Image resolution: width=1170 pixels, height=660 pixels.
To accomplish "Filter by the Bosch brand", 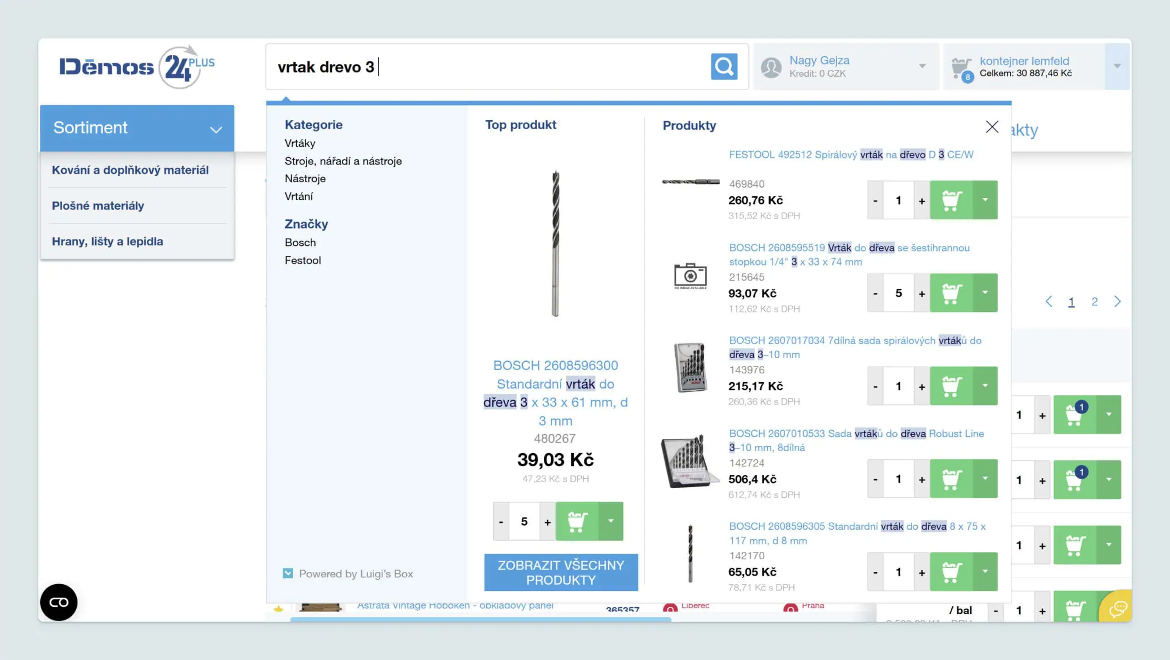I will 300,243.
